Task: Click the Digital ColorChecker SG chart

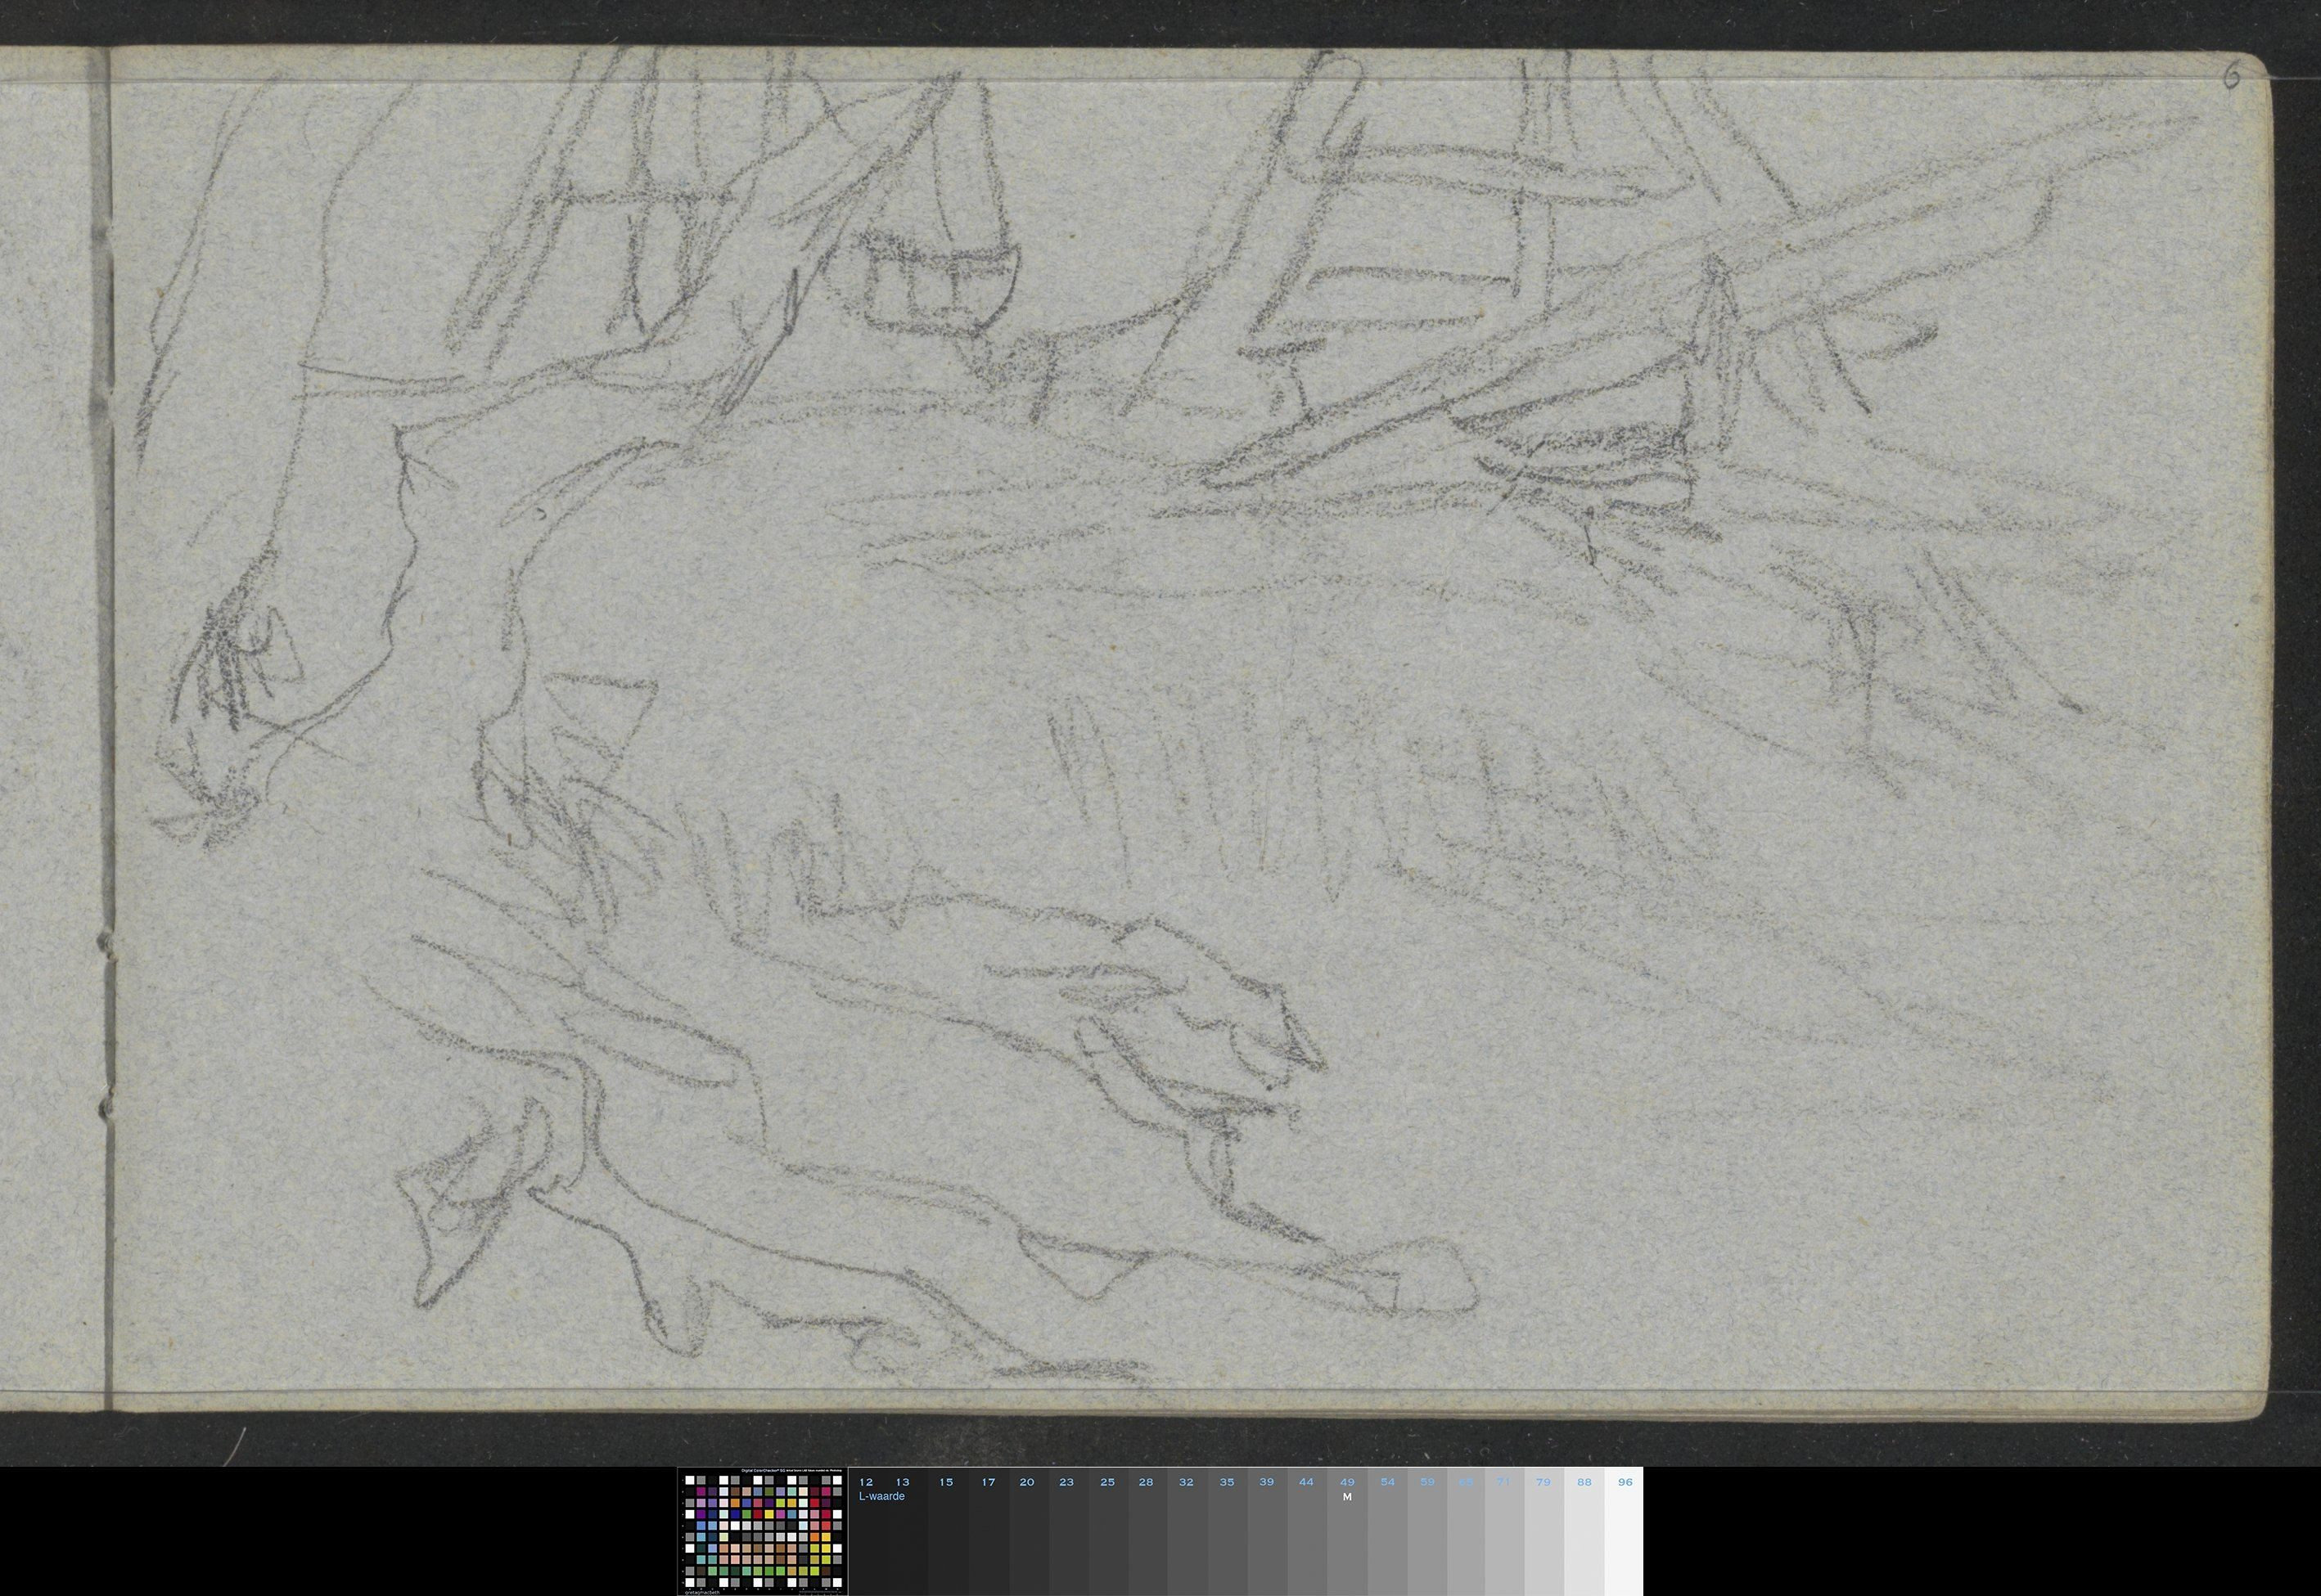Action: (x=762, y=1533)
